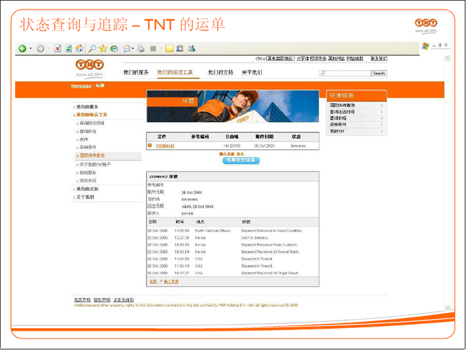Select highlighted orange sidebar item on gray background

click(108, 156)
